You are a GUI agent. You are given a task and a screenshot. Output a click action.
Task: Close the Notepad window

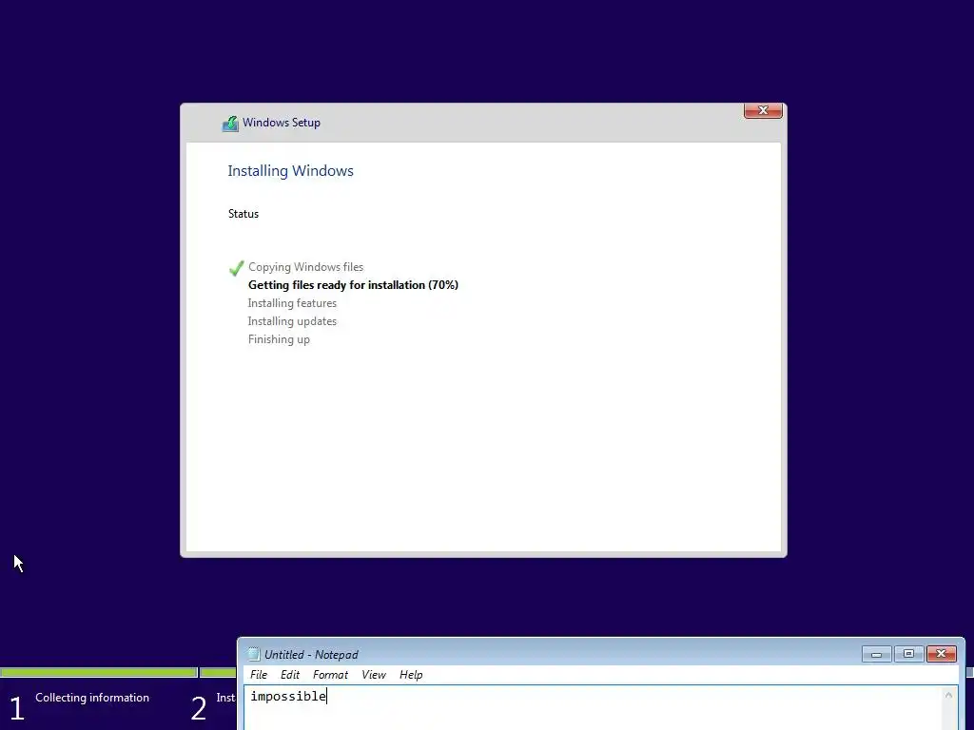point(941,654)
